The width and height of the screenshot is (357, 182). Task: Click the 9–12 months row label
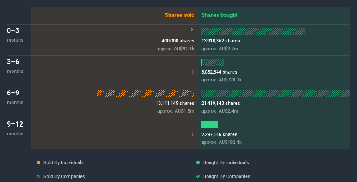tap(15, 128)
